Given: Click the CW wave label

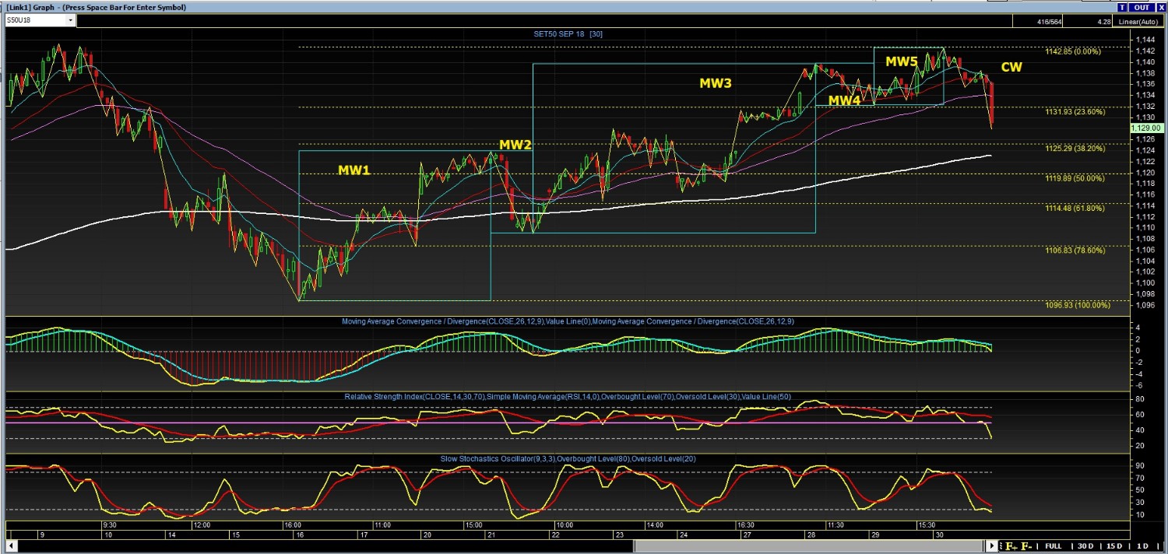Looking at the screenshot, I should 1011,68.
